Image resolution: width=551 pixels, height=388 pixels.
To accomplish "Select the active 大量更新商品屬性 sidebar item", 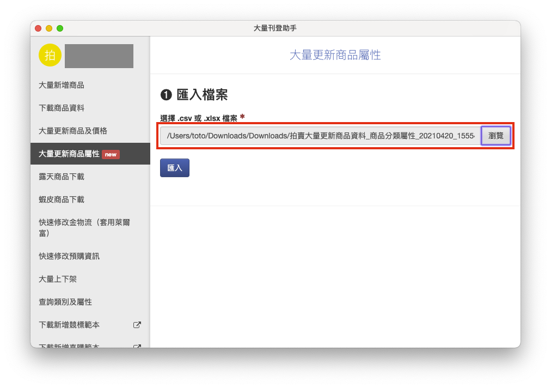I will tap(69, 154).
